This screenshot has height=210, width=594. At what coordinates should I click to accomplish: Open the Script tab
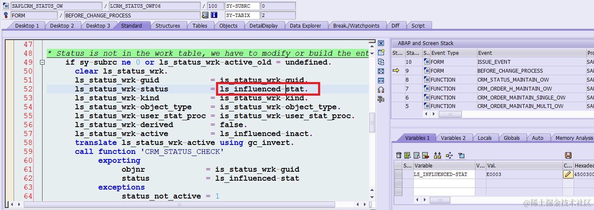point(418,26)
